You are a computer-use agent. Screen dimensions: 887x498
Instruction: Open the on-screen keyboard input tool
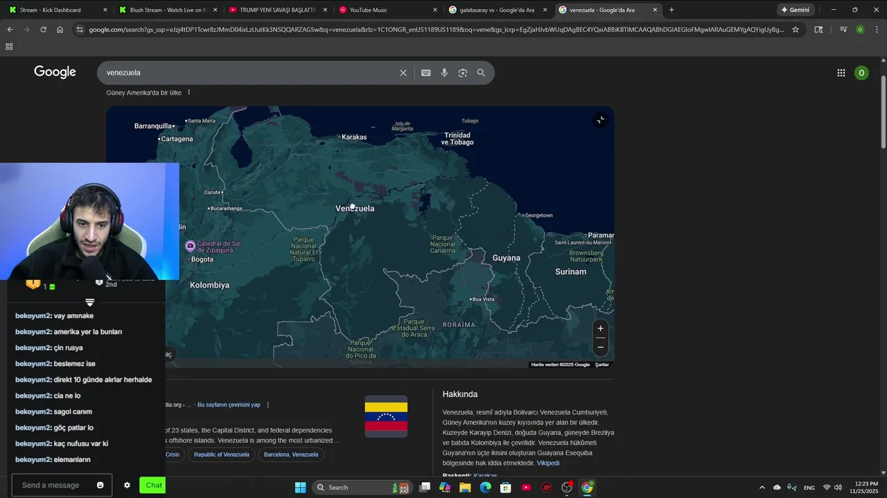426,73
